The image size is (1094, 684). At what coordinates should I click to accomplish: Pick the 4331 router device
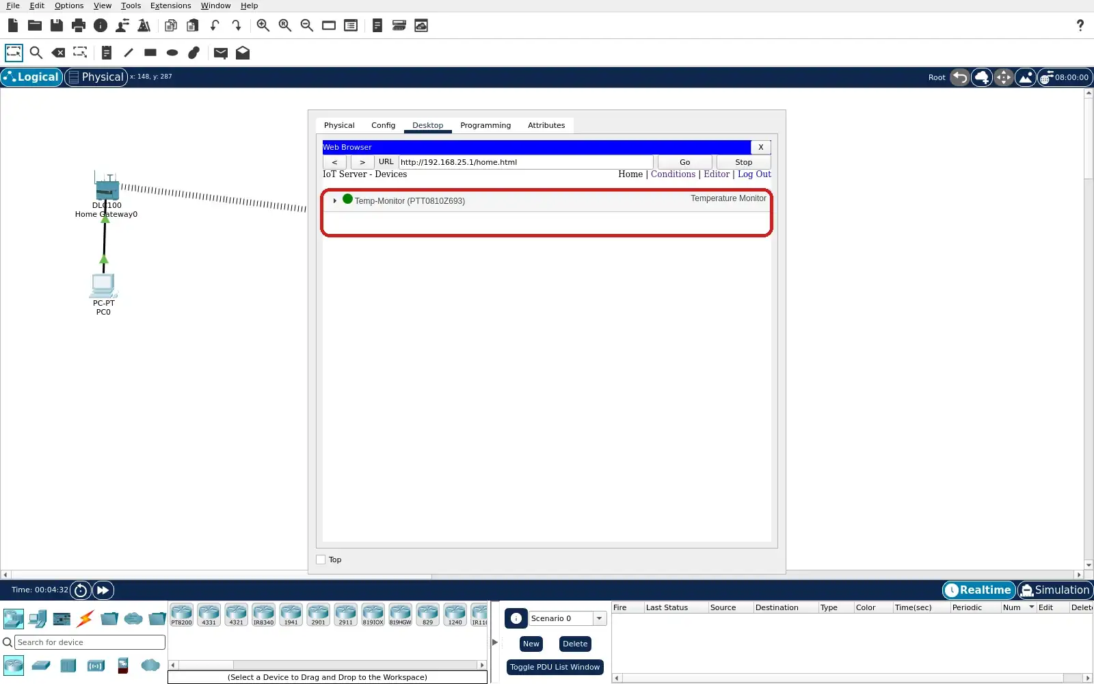[209, 615]
